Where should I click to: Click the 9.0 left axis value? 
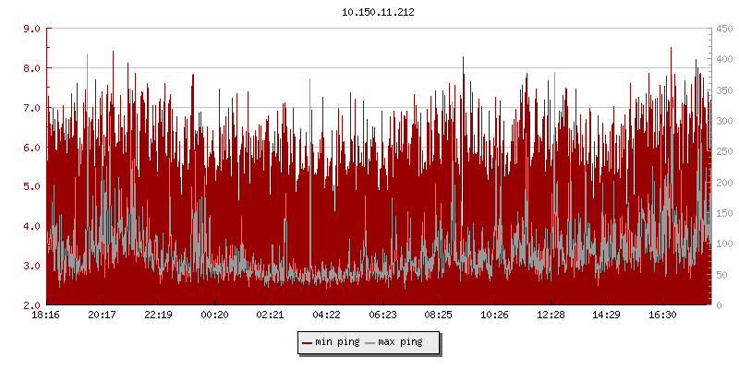coord(30,29)
